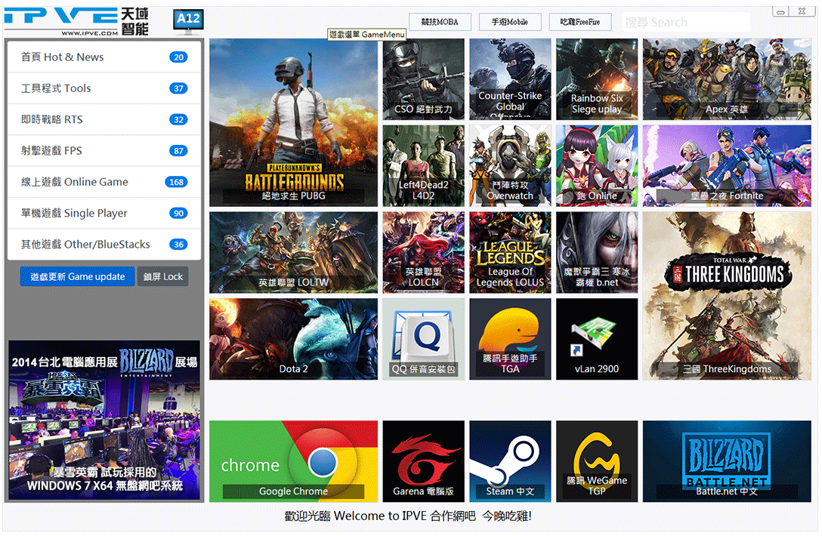Open the Overwatch game tile
The width and height of the screenshot is (822, 536).
click(510, 165)
